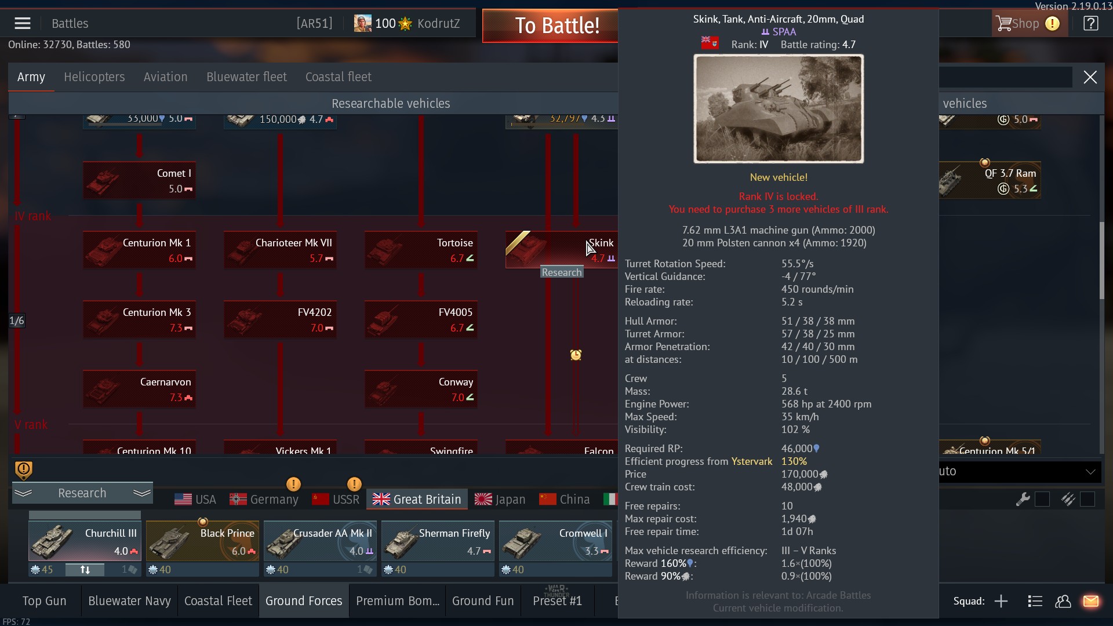This screenshot has width=1113, height=626.
Task: Open the glowing mail envelope icon
Action: coord(1090,601)
